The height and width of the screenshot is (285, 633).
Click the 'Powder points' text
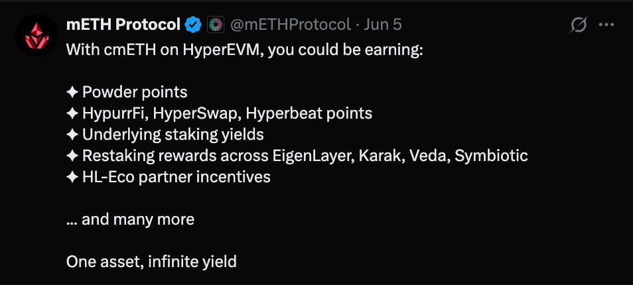(135, 93)
